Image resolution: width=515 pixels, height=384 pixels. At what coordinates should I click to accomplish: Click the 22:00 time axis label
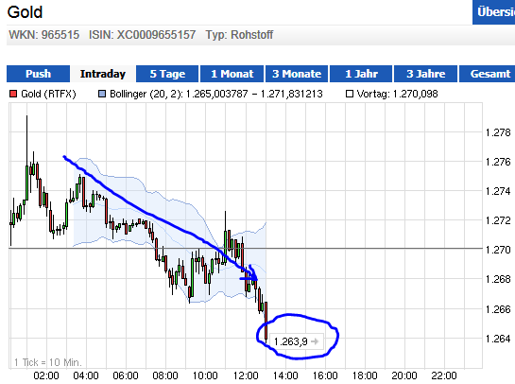444,375
